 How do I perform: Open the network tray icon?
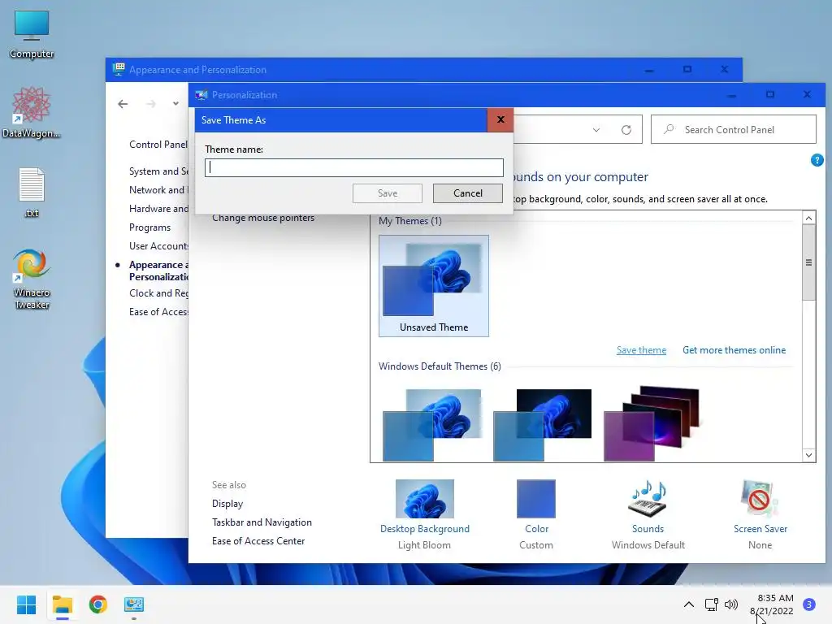click(x=711, y=604)
